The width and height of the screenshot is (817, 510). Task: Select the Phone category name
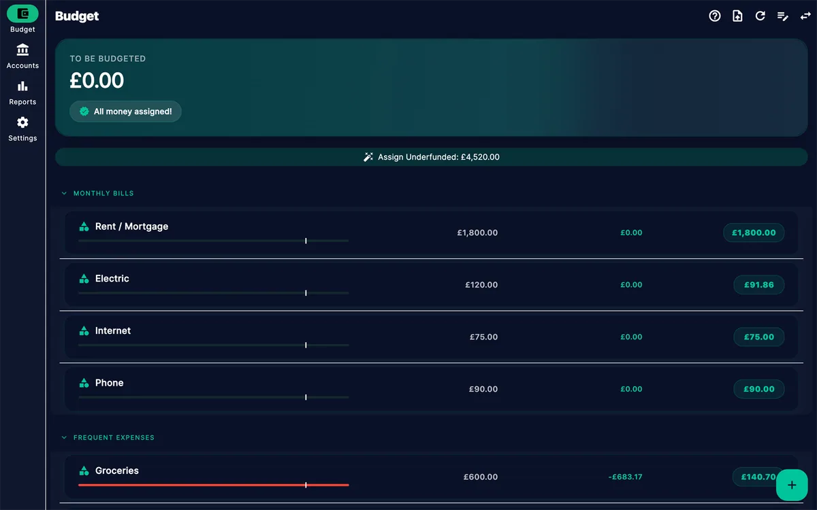[110, 383]
